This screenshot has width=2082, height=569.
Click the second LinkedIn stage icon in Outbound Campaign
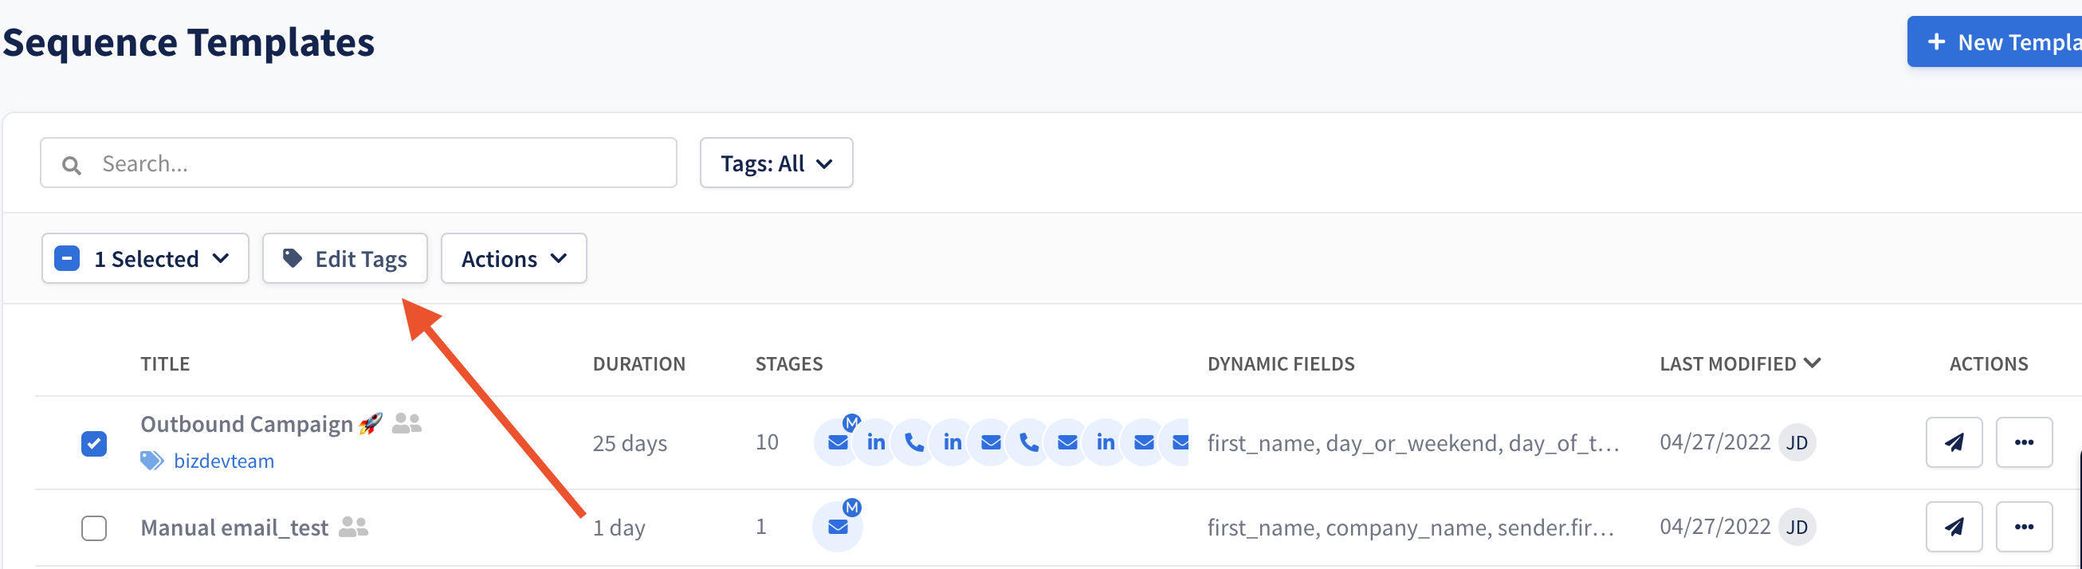tap(953, 442)
